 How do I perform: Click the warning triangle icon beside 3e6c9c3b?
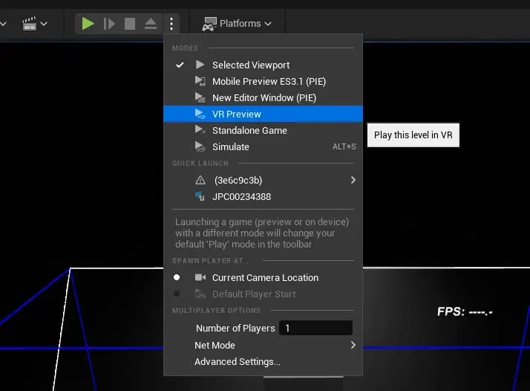click(x=200, y=180)
